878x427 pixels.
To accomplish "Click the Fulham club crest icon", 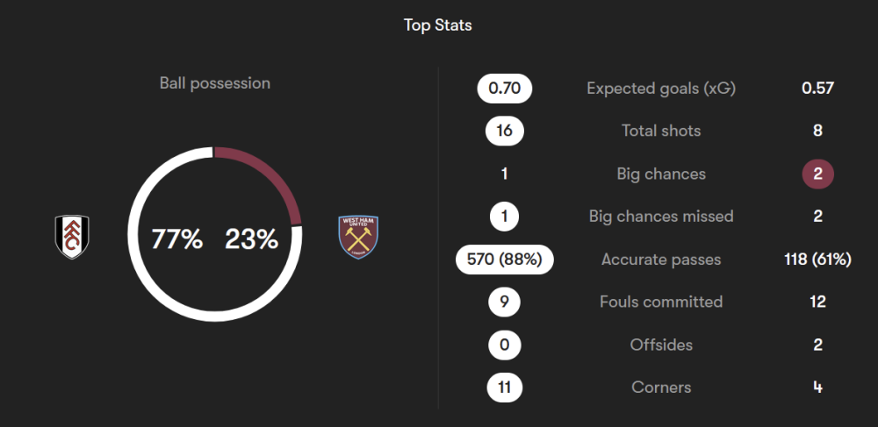I will point(71,238).
